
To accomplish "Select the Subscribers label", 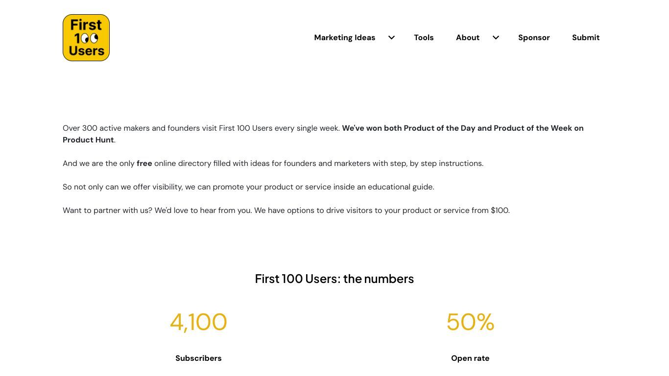I will [x=198, y=358].
